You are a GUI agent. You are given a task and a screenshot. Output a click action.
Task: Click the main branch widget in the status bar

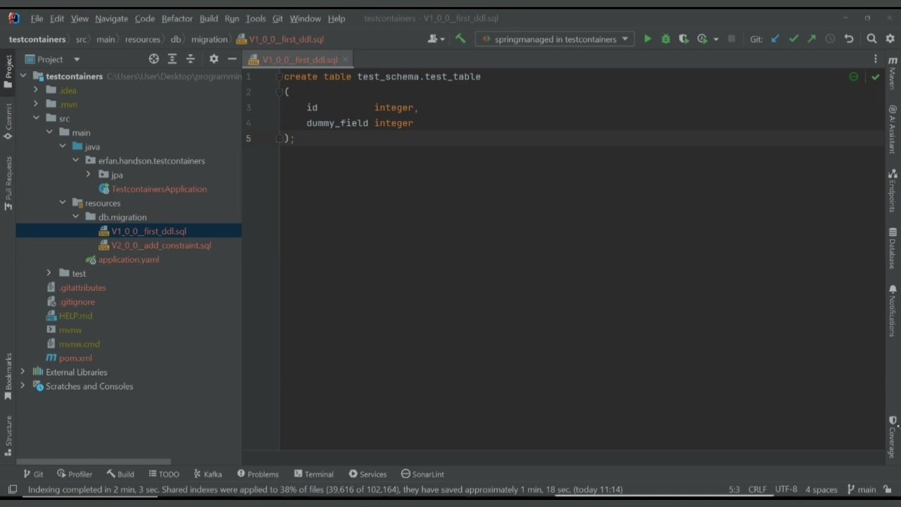point(862,489)
